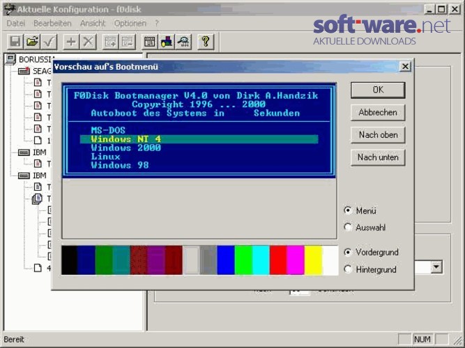The width and height of the screenshot is (465, 348).
Task: Pick the magenta color swatch
Action: coord(296,260)
